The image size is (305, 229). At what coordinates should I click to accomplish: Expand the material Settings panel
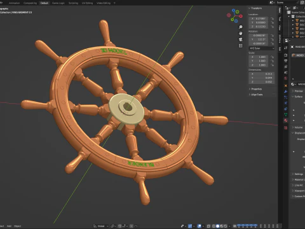coord(297,174)
